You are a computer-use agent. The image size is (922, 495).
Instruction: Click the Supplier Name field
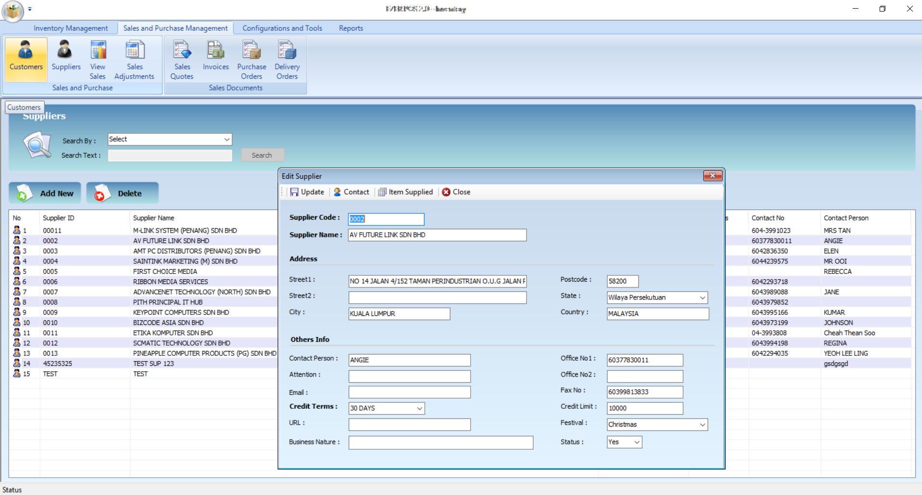[x=437, y=235]
